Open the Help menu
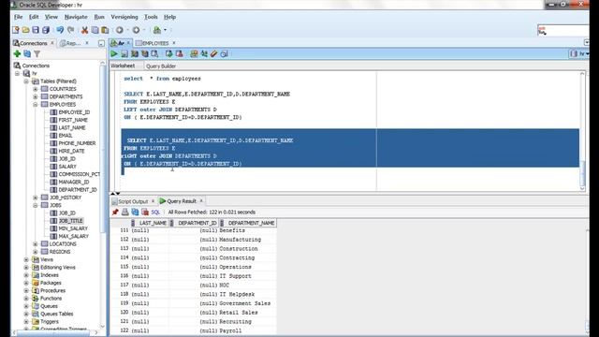Image resolution: width=599 pixels, height=337 pixels. pyautogui.click(x=169, y=17)
